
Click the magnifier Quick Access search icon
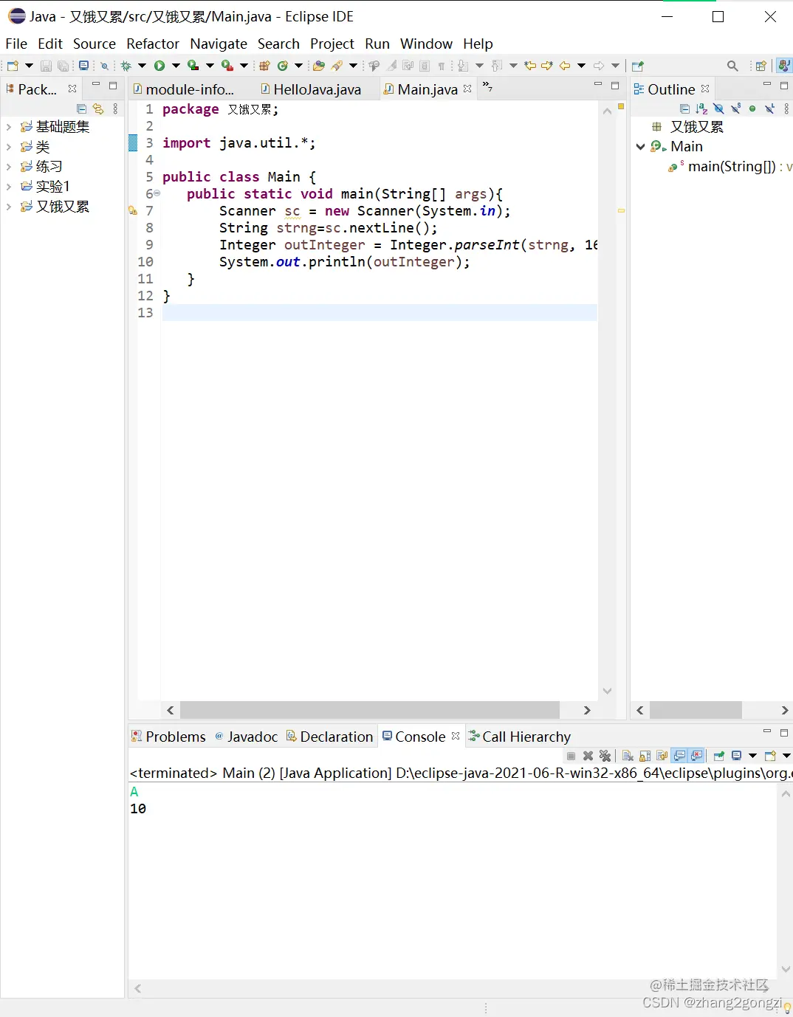pyautogui.click(x=732, y=66)
